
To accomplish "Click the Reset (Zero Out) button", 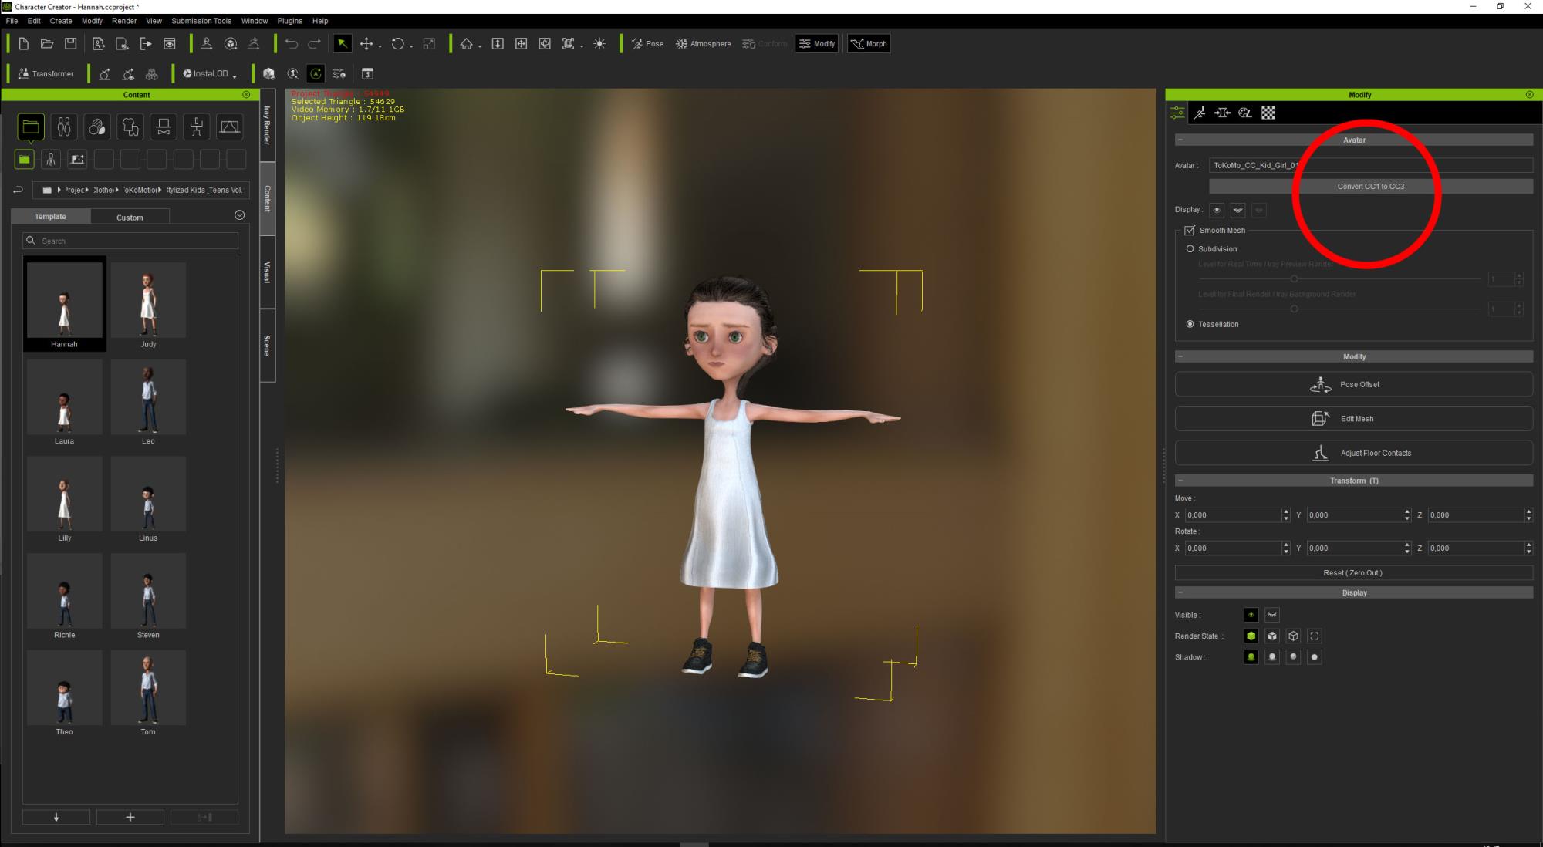I will (1353, 572).
